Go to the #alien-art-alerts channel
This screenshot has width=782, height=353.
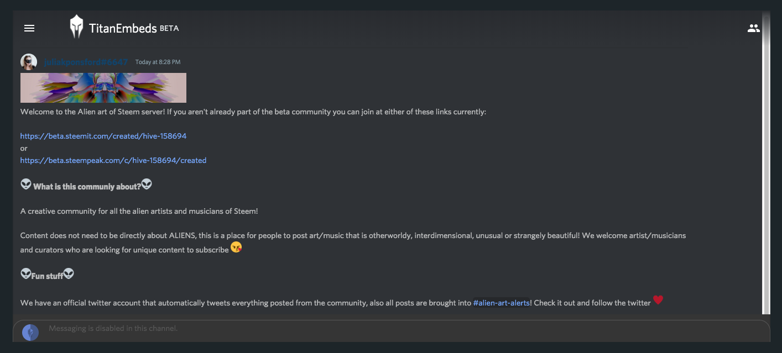(502, 303)
